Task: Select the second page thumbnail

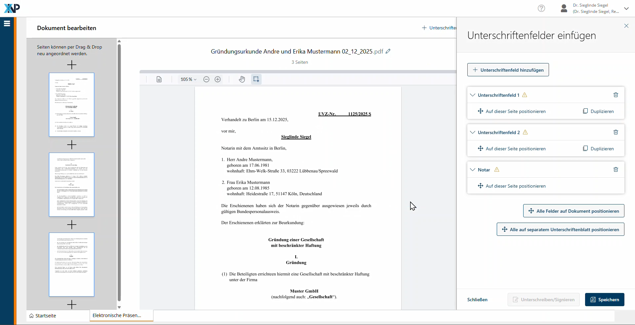Action: 71,185
